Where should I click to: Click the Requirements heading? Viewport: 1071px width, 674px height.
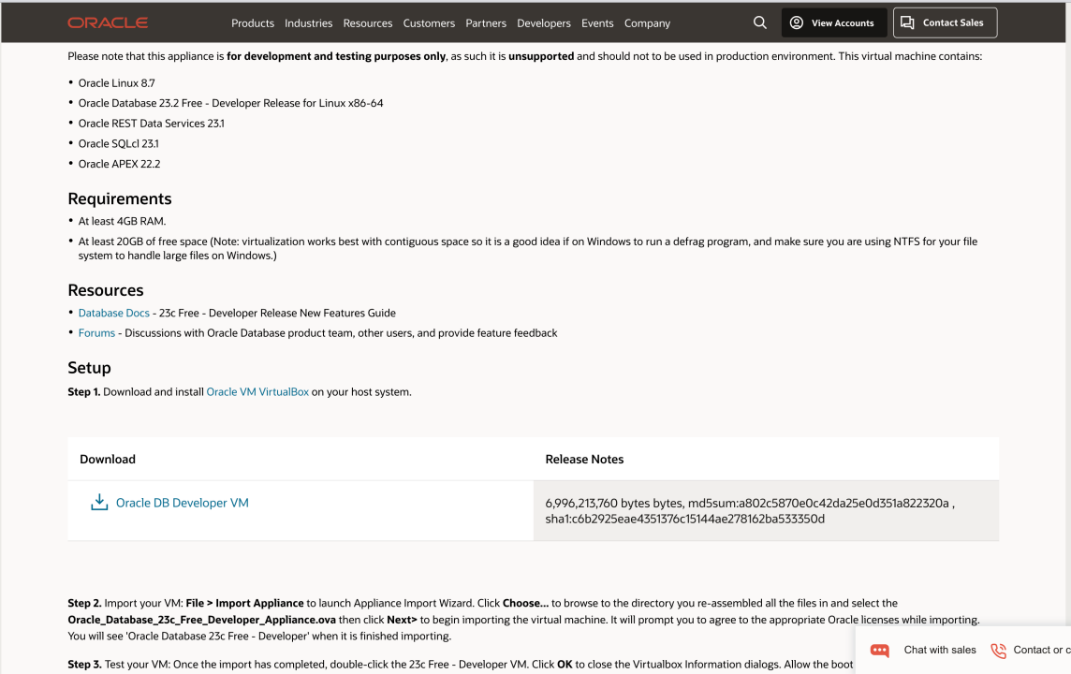tap(120, 198)
